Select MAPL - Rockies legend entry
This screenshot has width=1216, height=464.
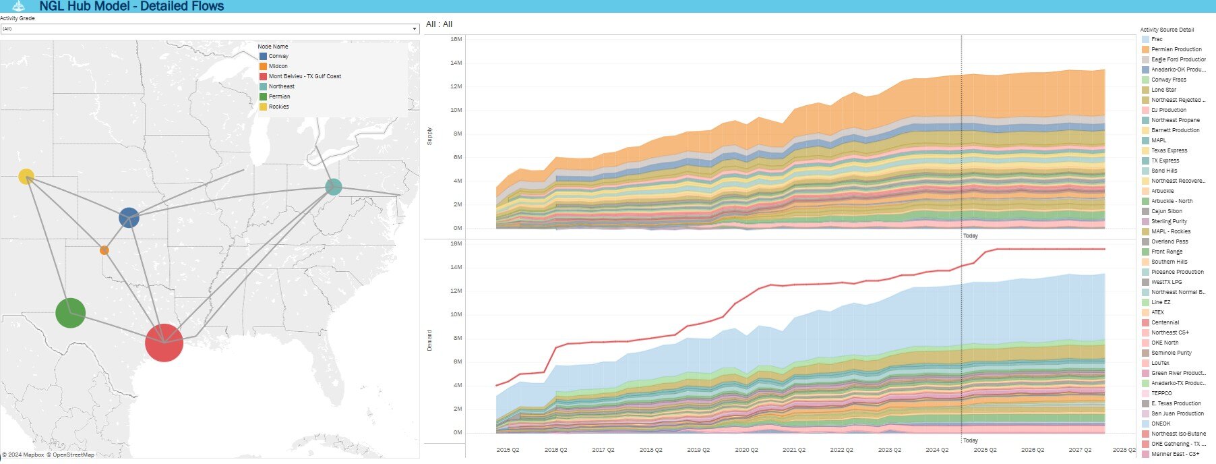[x=1171, y=231]
